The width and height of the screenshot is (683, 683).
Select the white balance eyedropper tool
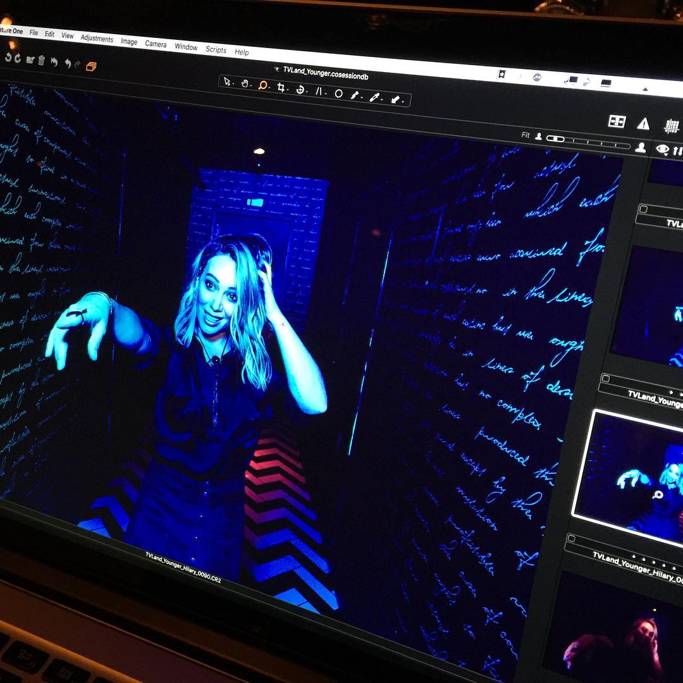click(374, 98)
